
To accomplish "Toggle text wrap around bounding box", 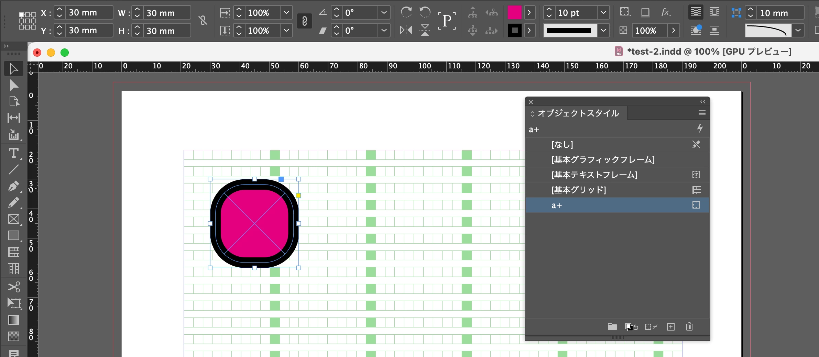I will tap(714, 12).
